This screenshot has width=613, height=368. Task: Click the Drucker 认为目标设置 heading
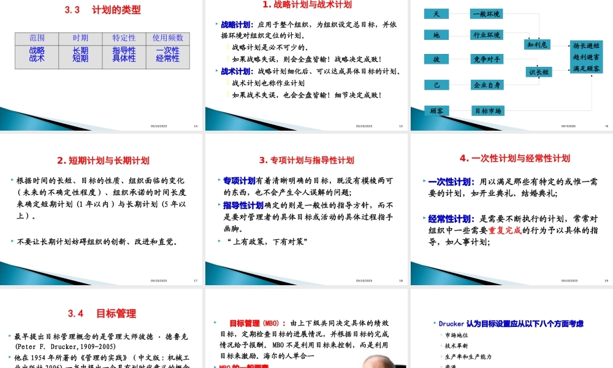coord(511,324)
